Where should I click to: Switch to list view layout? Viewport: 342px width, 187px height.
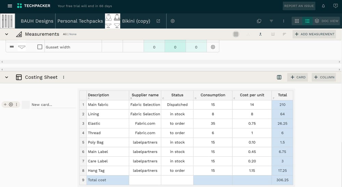[x=307, y=21]
